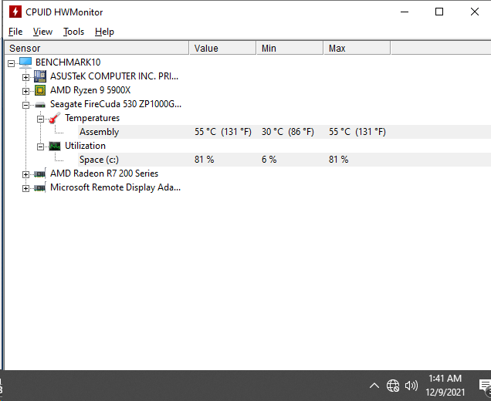Open the File menu

(15, 32)
